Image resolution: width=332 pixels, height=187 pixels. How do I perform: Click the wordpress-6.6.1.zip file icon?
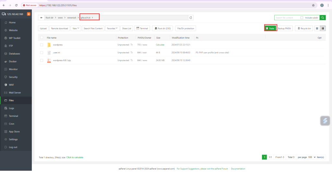pos(49,60)
